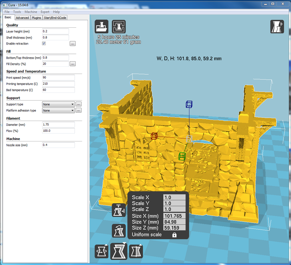Screen dimensions: 291x265
Task: Click the Bottom/Top thickness input field
Action: (56, 58)
